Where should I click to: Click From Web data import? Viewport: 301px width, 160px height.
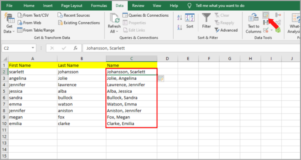click(29, 23)
